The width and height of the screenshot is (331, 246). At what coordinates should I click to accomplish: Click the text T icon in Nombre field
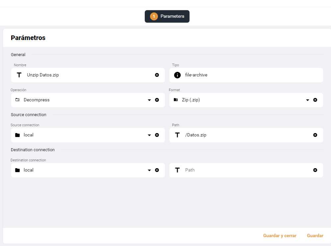[19, 75]
